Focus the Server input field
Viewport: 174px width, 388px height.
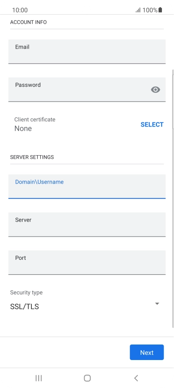tap(87, 225)
